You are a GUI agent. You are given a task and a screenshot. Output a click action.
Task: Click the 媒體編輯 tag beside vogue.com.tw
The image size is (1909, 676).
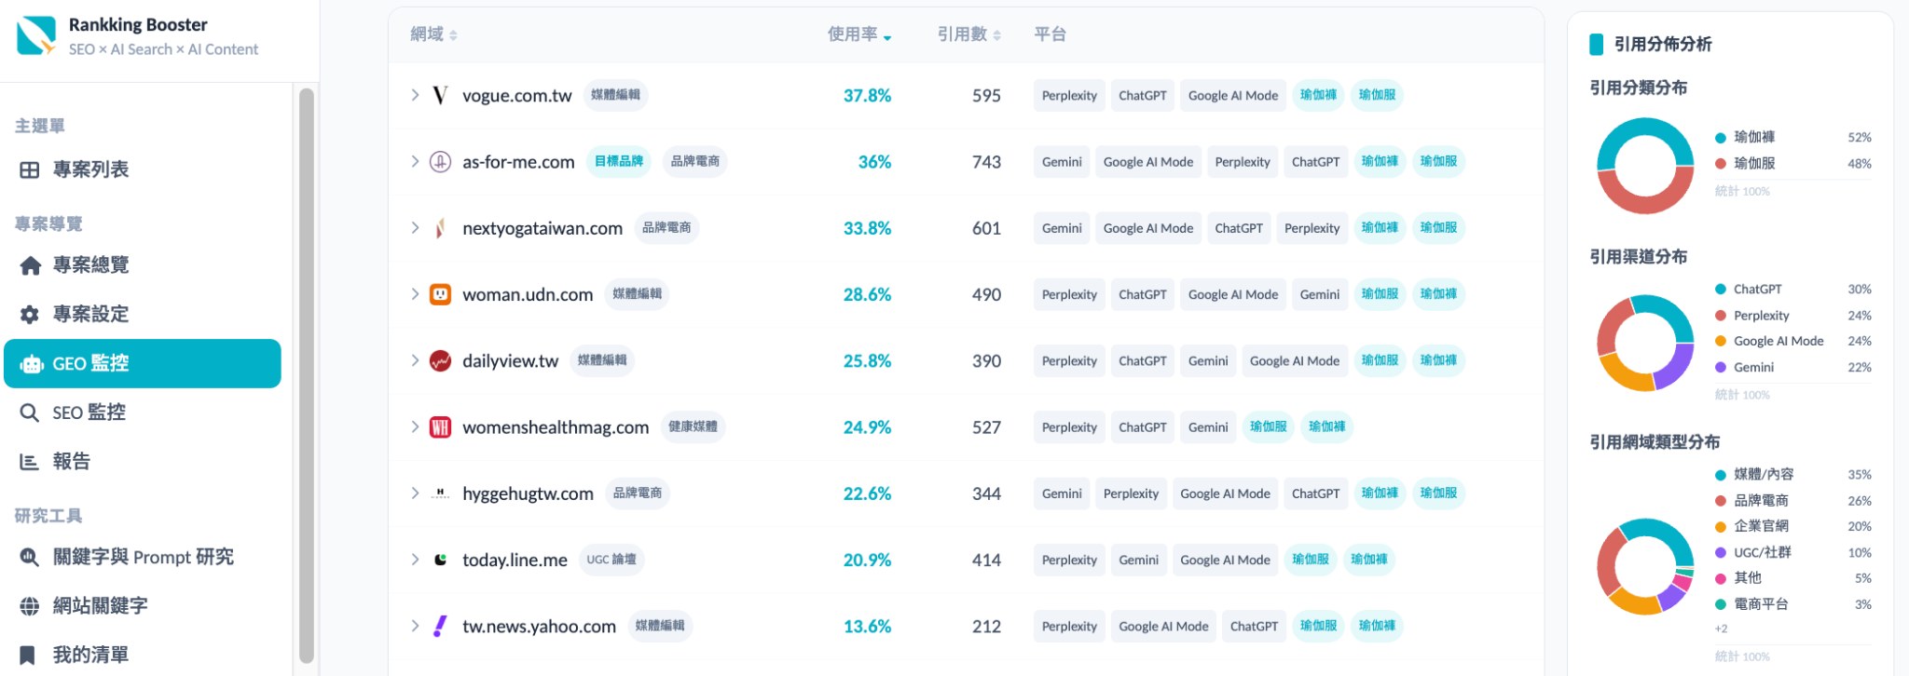click(616, 95)
